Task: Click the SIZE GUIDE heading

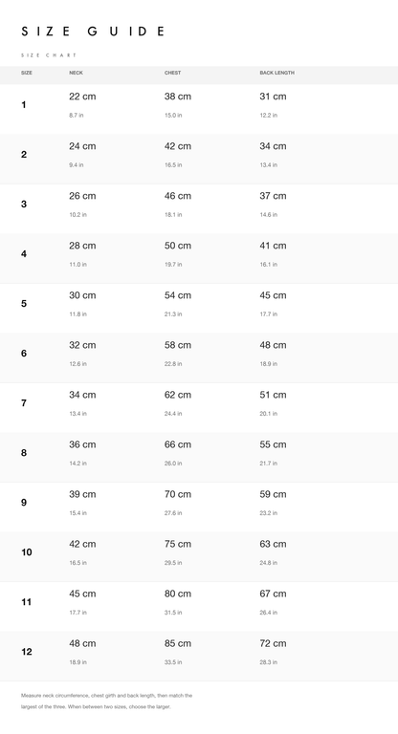Action: [93, 32]
